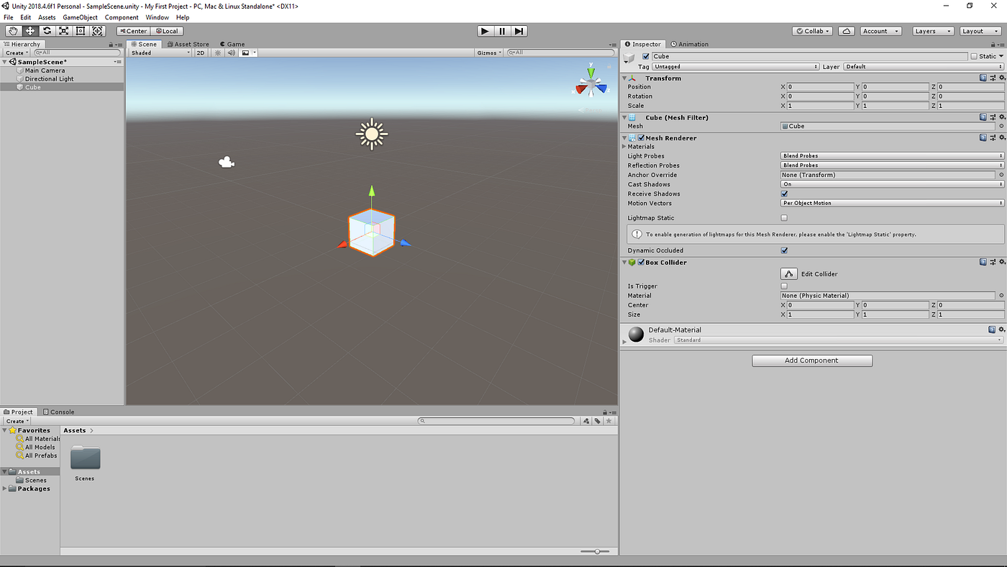Toggle 2D mode in the Scene view
The height and width of the screenshot is (567, 1007).
[x=200, y=52]
